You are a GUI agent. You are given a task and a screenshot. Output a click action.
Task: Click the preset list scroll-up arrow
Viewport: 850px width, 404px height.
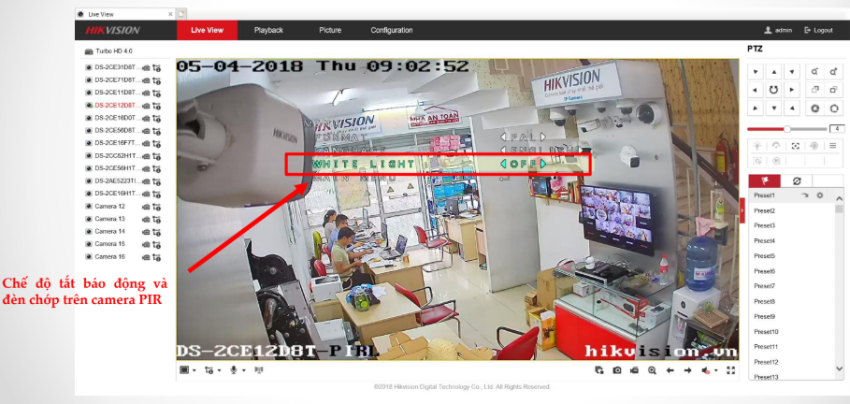pyautogui.click(x=839, y=198)
